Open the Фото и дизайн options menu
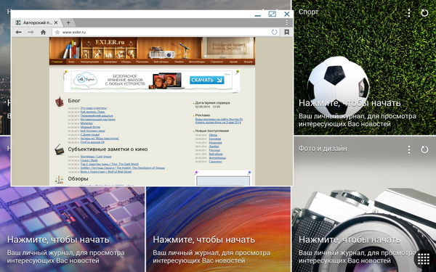This screenshot has height=272, width=436. (408, 149)
